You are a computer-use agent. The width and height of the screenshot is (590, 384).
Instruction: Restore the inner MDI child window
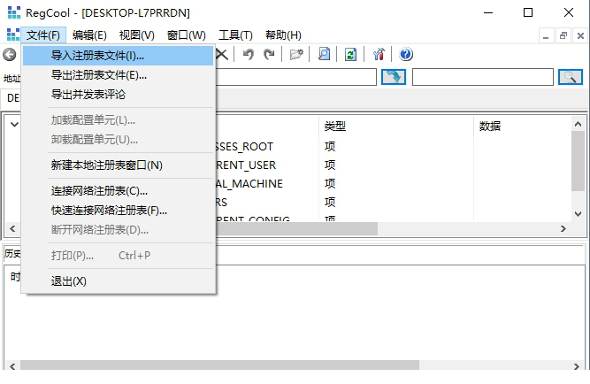(563, 36)
